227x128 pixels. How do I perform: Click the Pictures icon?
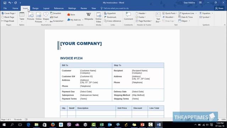[x=31, y=16]
